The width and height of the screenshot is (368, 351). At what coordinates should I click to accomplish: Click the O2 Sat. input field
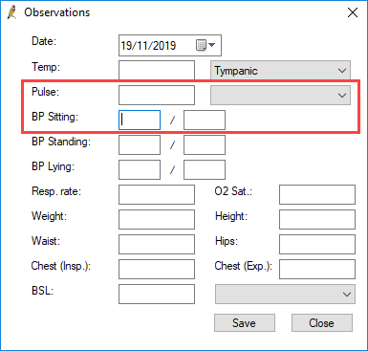pos(317,194)
